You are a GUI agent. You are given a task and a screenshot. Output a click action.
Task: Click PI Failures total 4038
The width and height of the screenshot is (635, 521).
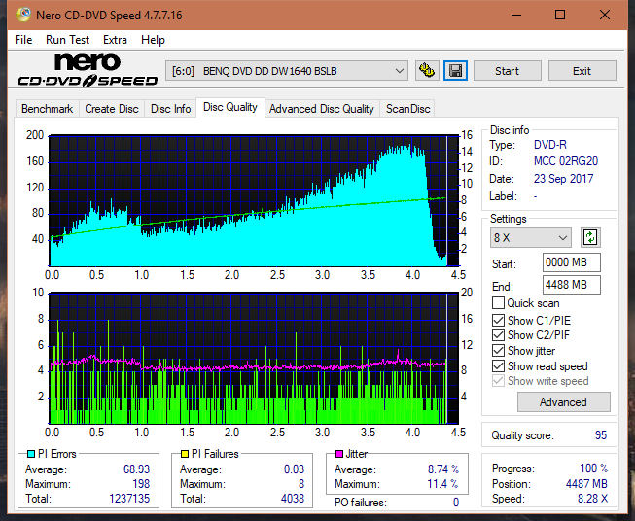pos(293,499)
